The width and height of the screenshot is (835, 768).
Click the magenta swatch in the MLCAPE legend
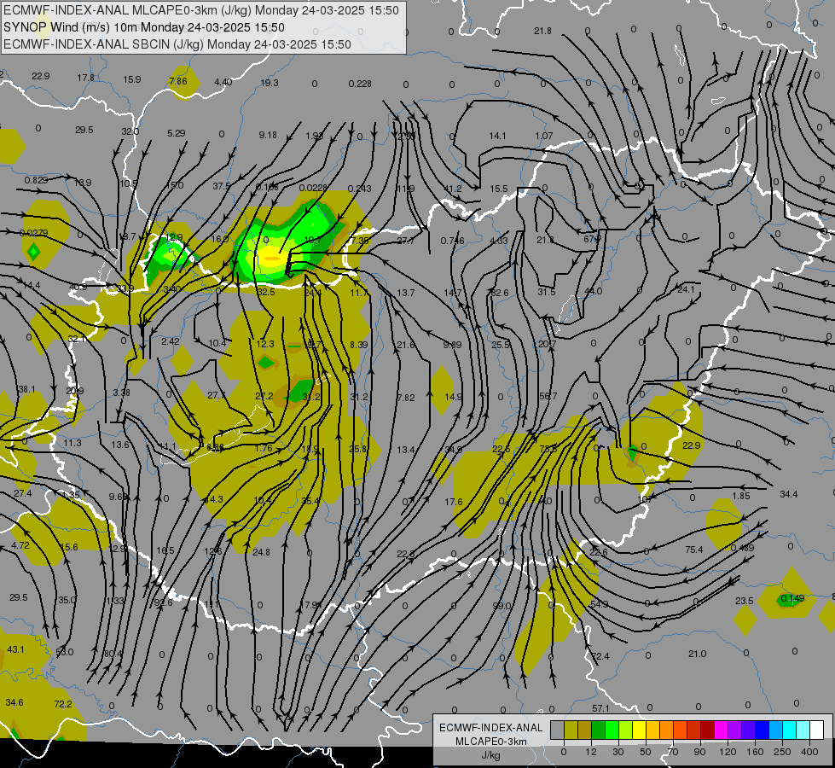coord(721,730)
